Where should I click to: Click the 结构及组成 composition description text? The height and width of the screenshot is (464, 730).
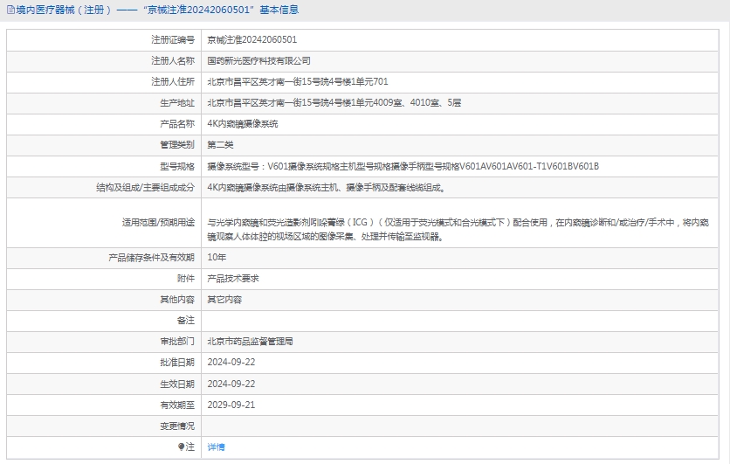(327, 187)
